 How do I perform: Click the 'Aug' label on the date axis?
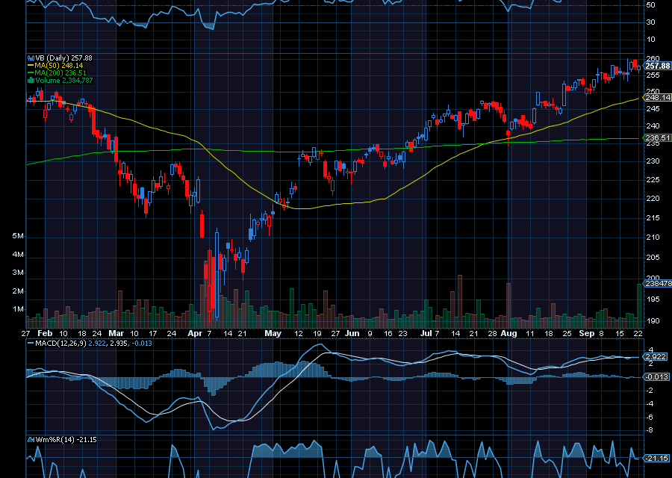click(508, 334)
